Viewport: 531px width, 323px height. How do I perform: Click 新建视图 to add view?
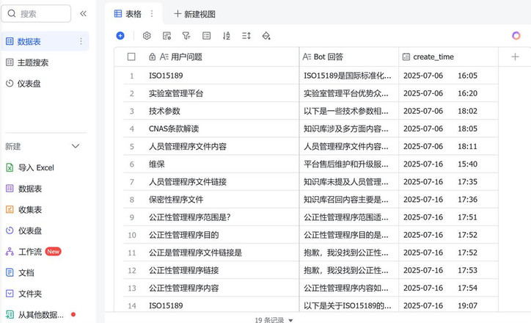click(x=194, y=14)
